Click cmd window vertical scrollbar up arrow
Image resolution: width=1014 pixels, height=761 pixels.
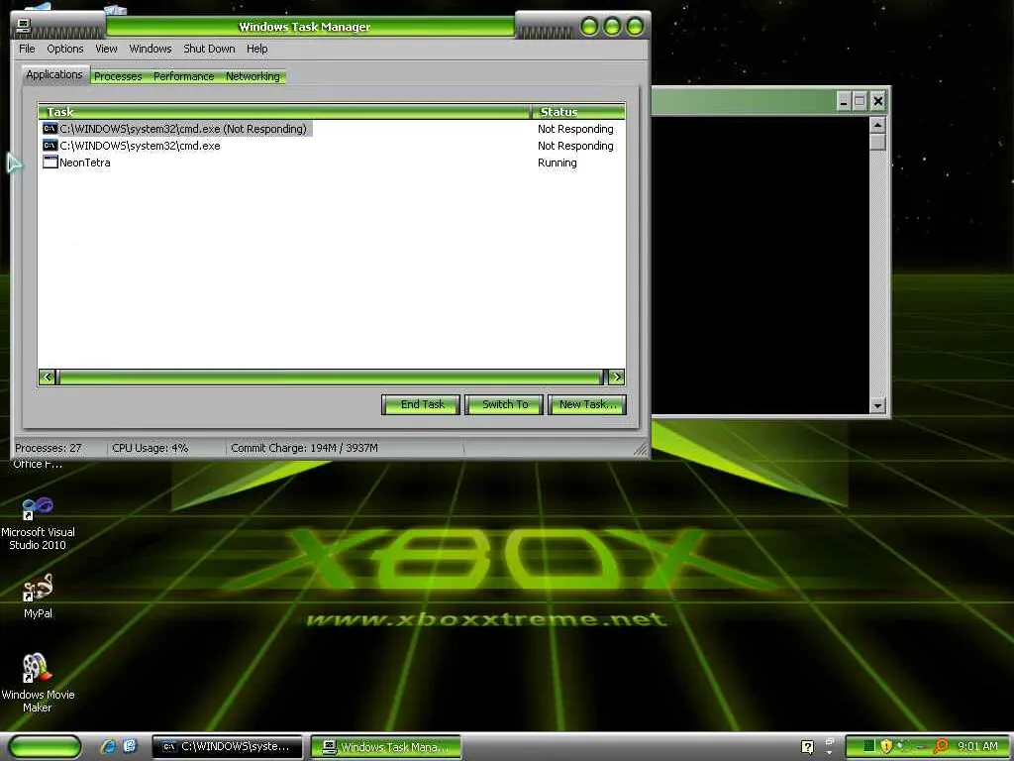[x=877, y=125]
